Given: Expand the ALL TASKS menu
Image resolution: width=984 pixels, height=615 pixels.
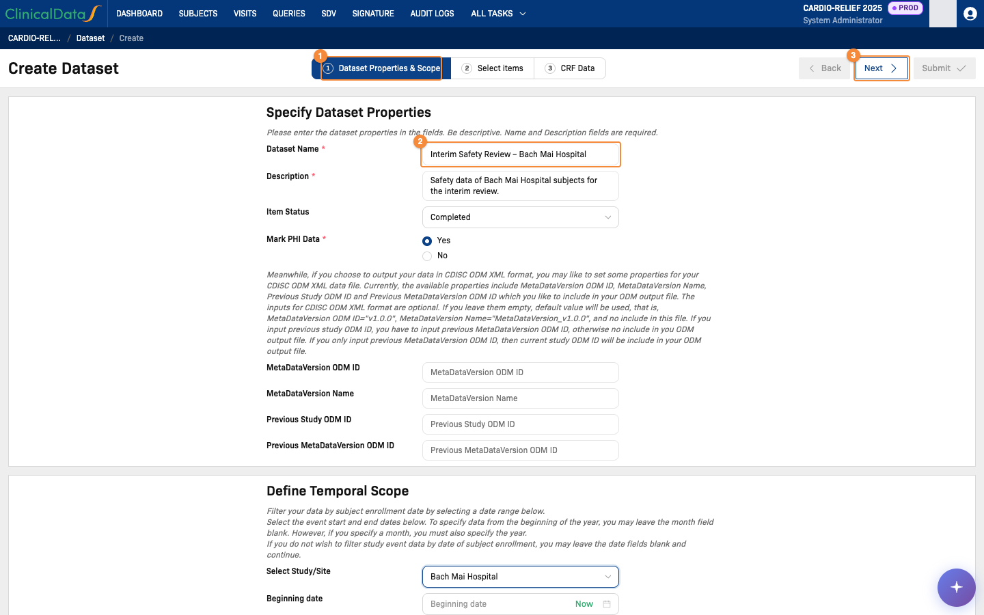Looking at the screenshot, I should (x=498, y=14).
